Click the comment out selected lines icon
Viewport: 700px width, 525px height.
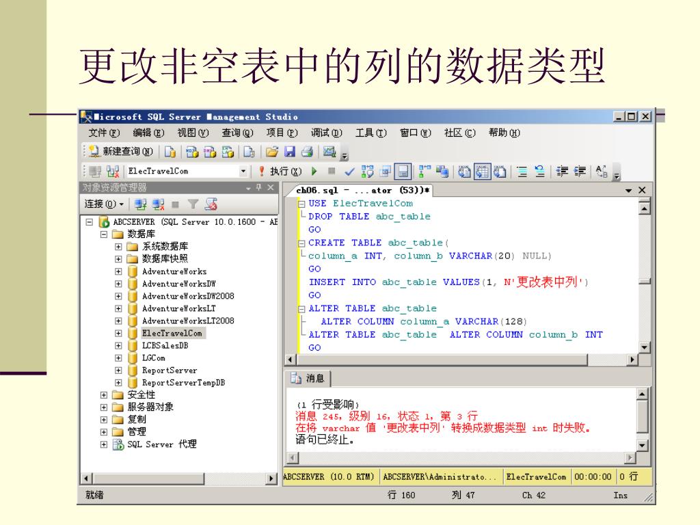[522, 172]
